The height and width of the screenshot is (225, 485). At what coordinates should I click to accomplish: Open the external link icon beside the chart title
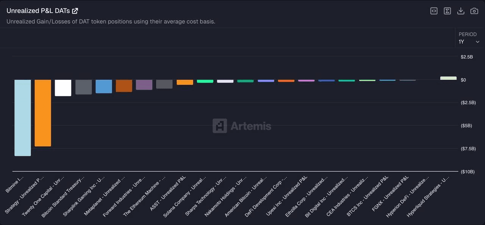[75, 11]
